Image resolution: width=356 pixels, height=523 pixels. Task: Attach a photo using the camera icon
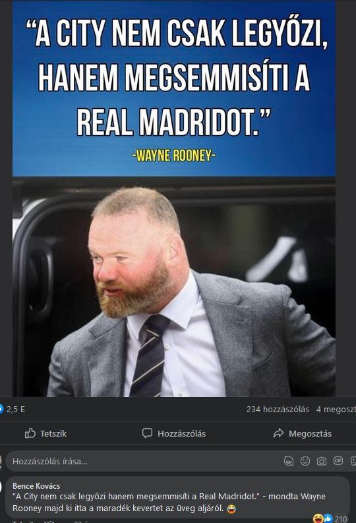[x=321, y=461]
